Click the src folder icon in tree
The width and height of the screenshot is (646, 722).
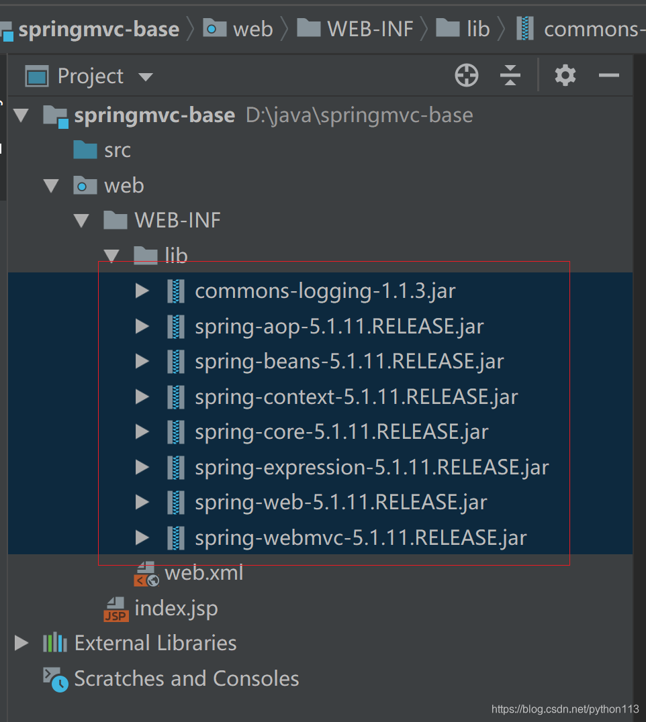coord(85,150)
